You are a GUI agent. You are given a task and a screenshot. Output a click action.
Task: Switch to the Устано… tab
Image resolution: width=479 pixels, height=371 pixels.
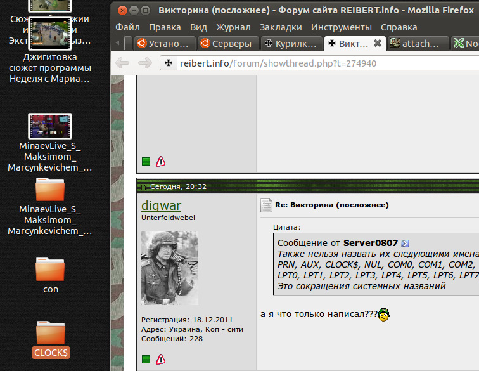tap(165, 43)
